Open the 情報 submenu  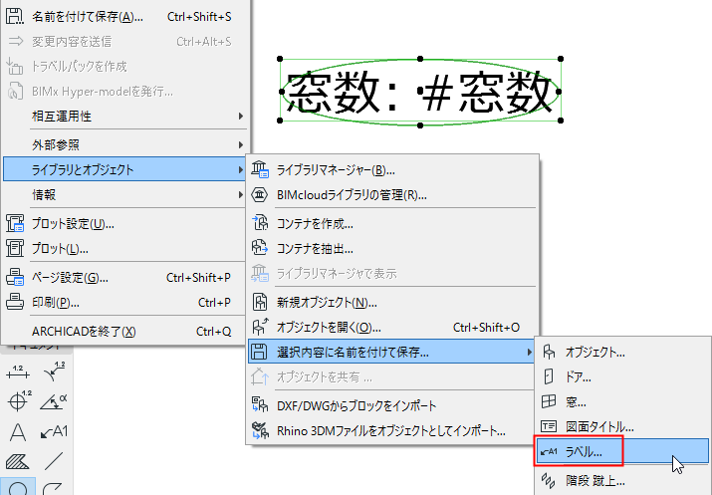123,195
